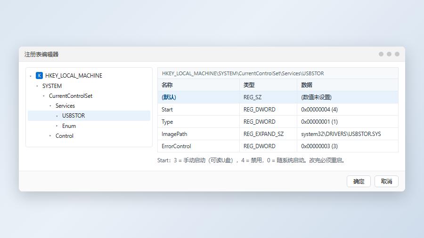This screenshot has width=424, height=238.
Task: Select the Services tree item
Action: point(65,106)
